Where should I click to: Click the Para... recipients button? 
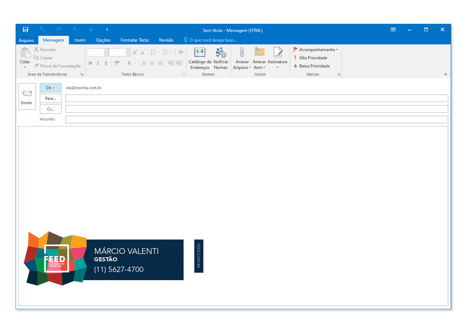coord(50,98)
